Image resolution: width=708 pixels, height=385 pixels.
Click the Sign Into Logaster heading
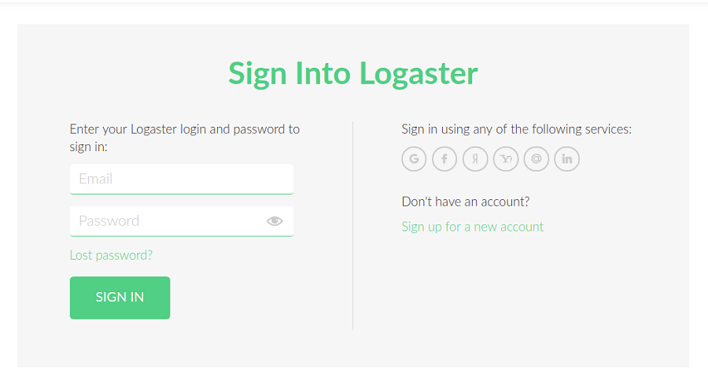point(353,73)
